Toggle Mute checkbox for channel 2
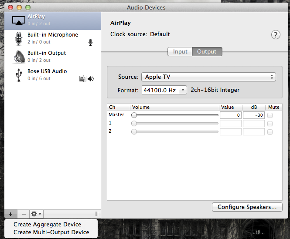Image resolution: width=290 pixels, height=239 pixels. [270, 132]
